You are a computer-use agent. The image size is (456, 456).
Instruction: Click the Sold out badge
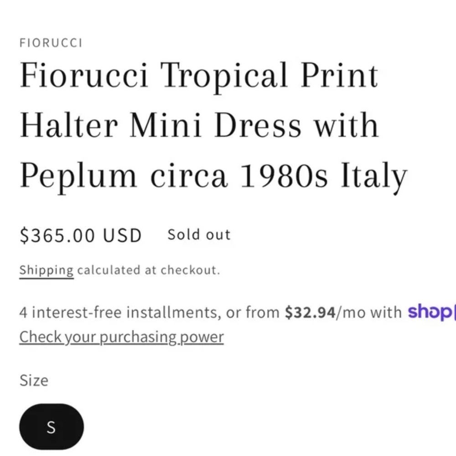(199, 234)
